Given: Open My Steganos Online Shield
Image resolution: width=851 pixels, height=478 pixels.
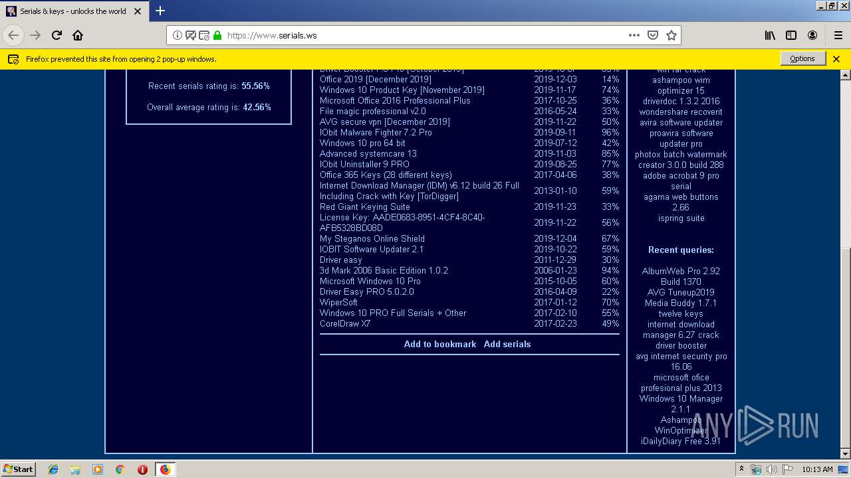Looking at the screenshot, I should (x=372, y=238).
